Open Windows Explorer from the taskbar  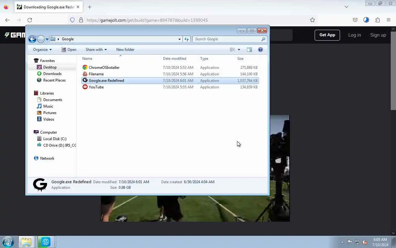click(x=26, y=242)
